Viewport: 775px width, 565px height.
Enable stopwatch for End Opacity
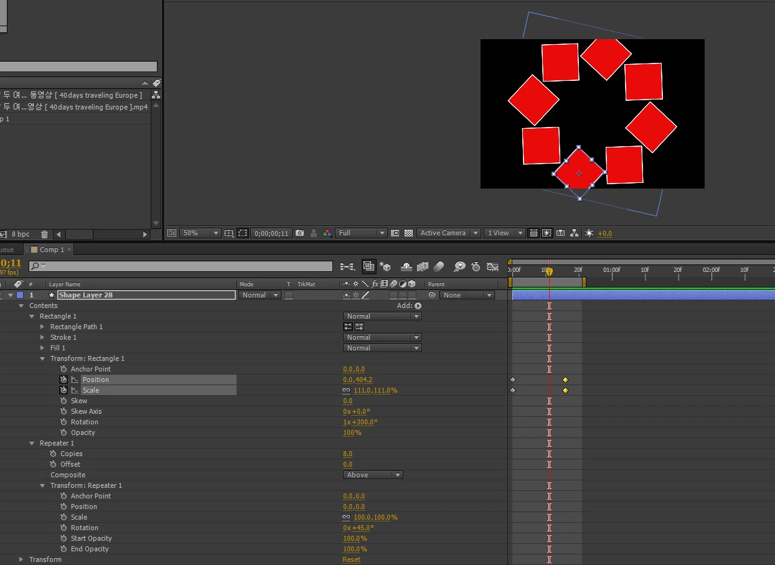64,549
